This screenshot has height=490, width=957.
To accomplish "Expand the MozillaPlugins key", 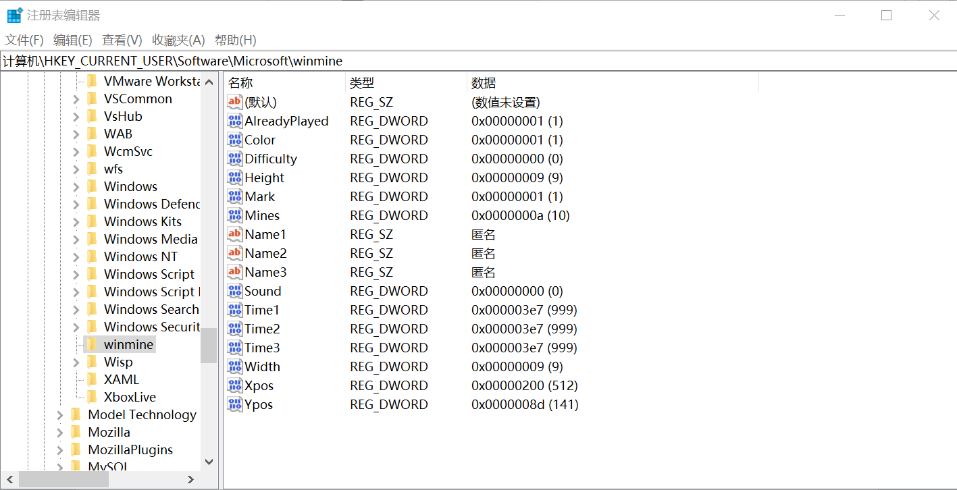I will pos(60,450).
